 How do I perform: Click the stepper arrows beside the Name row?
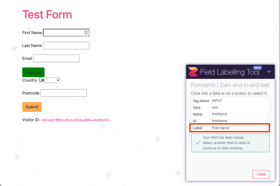[268, 114]
